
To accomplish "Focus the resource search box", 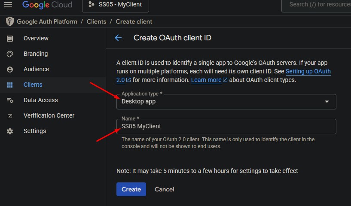I will point(318,5).
